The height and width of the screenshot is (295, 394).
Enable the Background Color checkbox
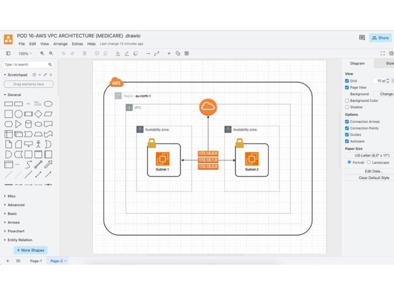(347, 101)
